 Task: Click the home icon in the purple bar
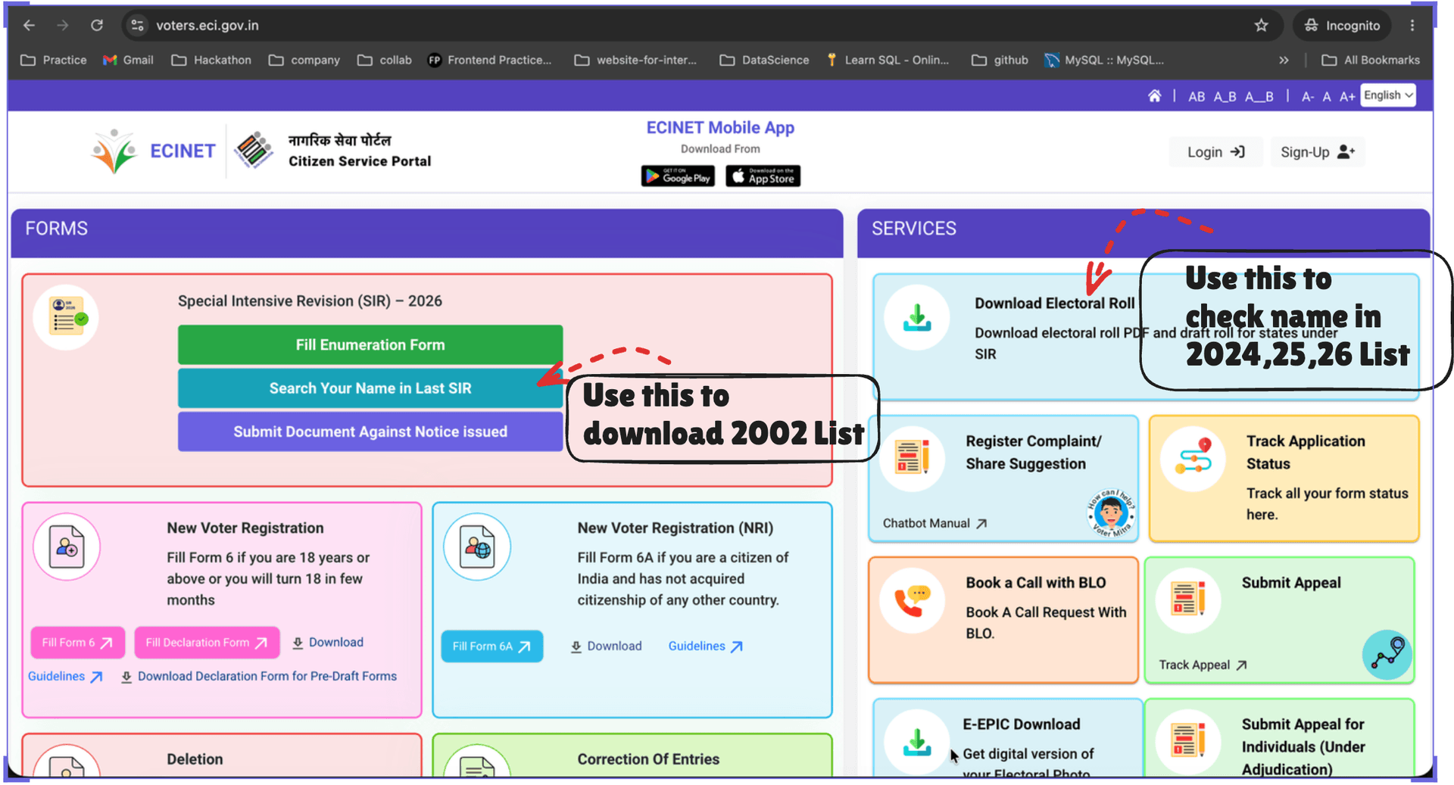tap(1154, 96)
